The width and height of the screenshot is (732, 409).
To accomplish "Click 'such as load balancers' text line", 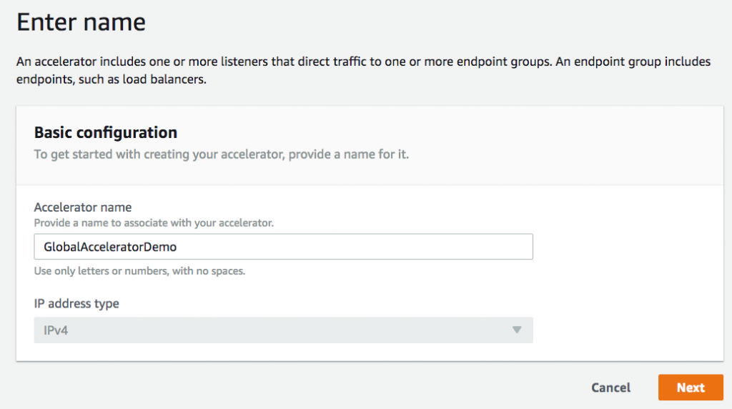I will [111, 79].
